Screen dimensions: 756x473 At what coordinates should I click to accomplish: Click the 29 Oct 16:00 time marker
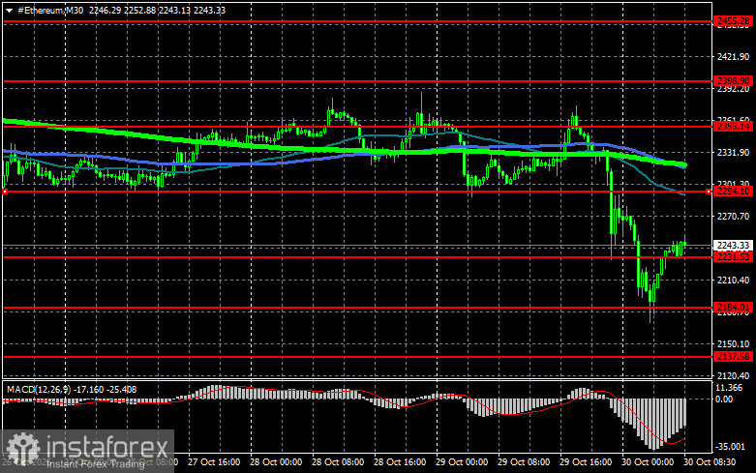[586, 462]
